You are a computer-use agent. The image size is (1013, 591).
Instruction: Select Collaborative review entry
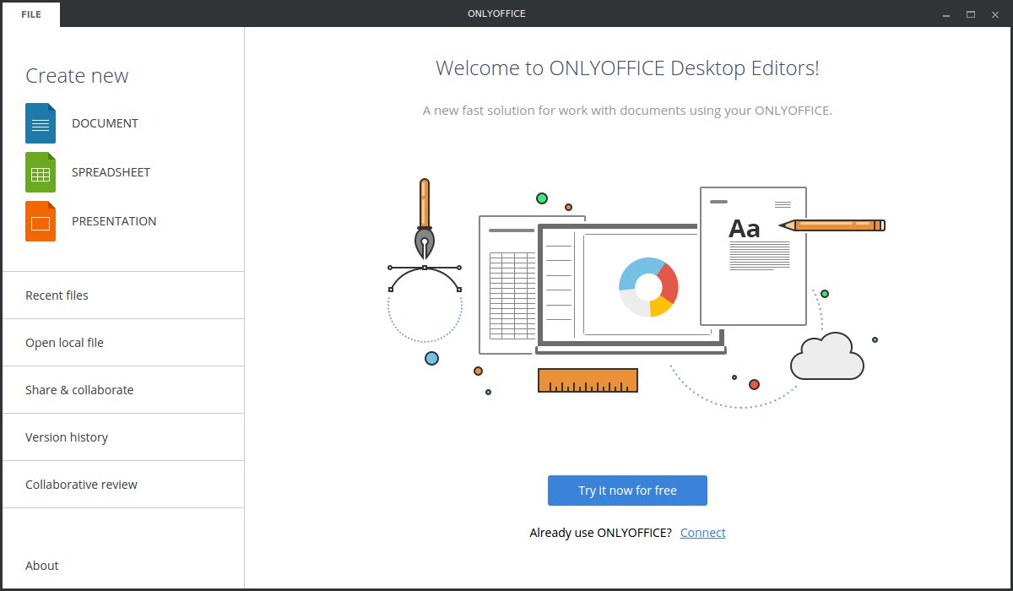[123, 485]
